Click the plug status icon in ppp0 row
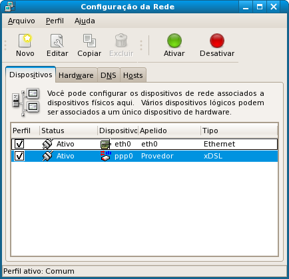289x279 pixels. (48, 156)
